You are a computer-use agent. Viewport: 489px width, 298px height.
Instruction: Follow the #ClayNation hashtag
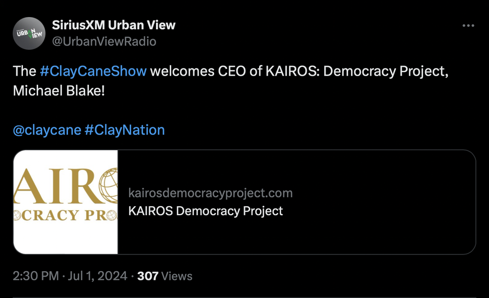point(124,130)
